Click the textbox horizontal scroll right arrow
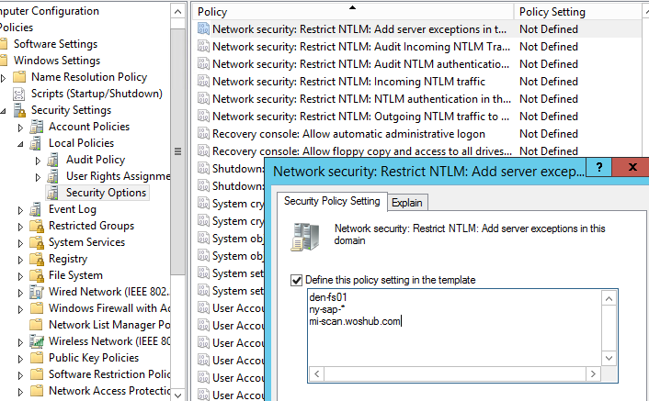This screenshot has height=401, width=649. coord(593,373)
